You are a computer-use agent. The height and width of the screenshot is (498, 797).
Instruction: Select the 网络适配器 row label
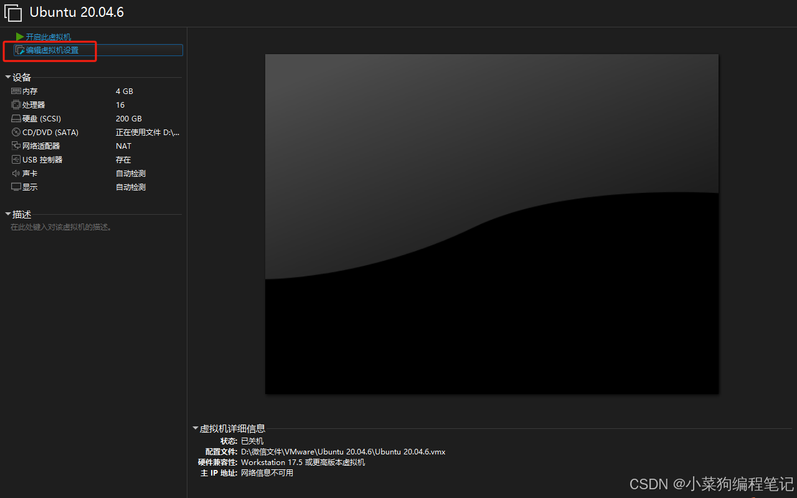click(41, 146)
